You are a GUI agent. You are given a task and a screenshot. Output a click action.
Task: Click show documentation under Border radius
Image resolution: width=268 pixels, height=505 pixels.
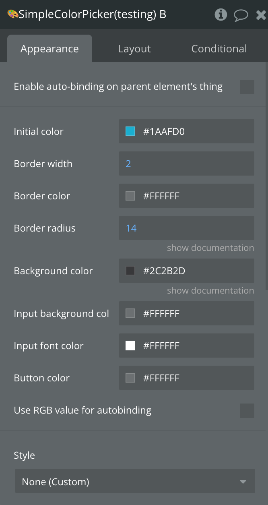(210, 248)
